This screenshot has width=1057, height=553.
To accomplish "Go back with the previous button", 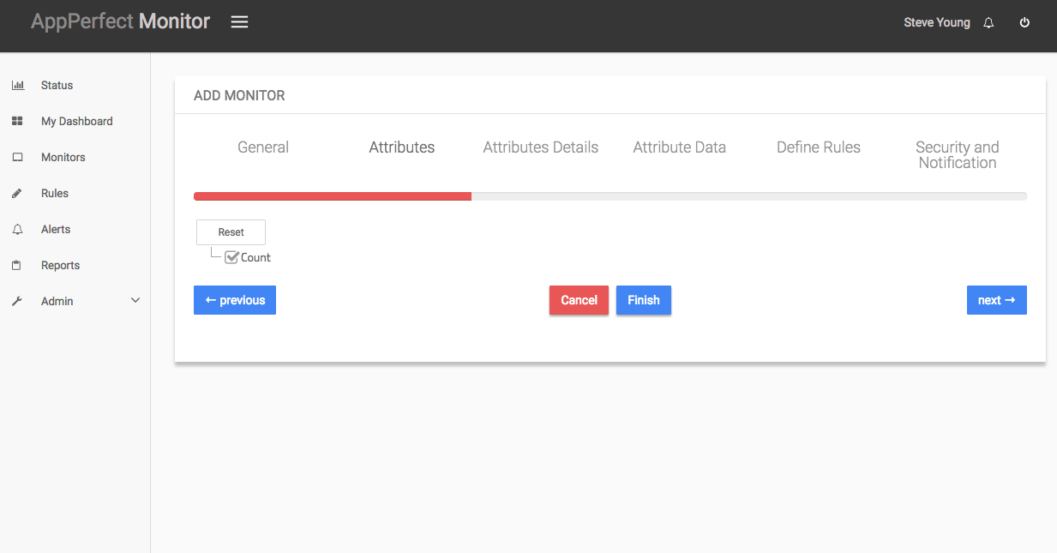I will (x=235, y=300).
